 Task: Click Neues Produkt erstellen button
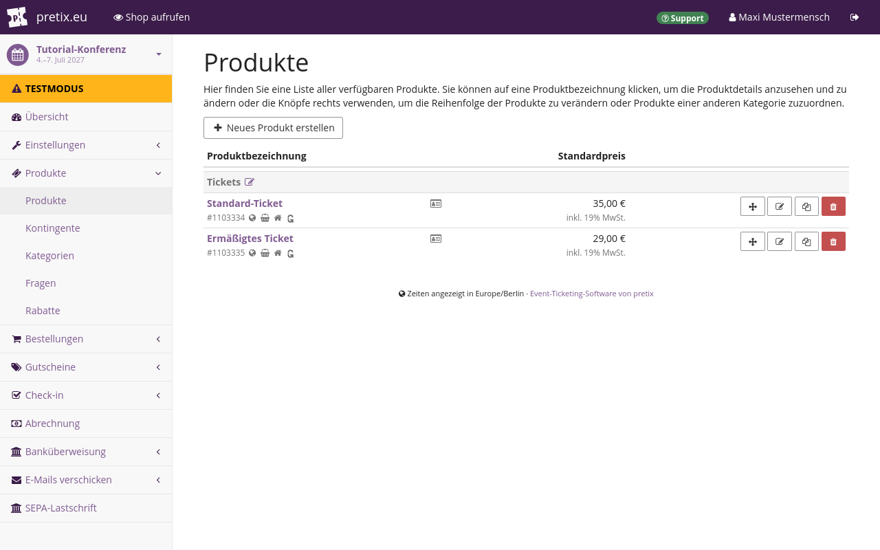(273, 128)
